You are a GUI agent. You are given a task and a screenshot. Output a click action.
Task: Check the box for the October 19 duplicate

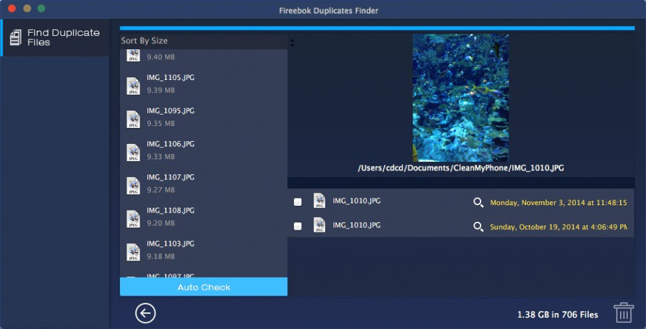tap(297, 226)
